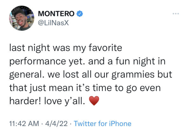Click the blue verified checkmark badge
The image size is (189, 134).
pyautogui.click(x=80, y=14)
